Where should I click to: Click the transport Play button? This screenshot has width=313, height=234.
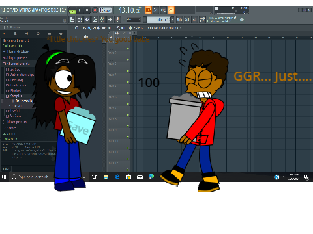[x=80, y=10]
